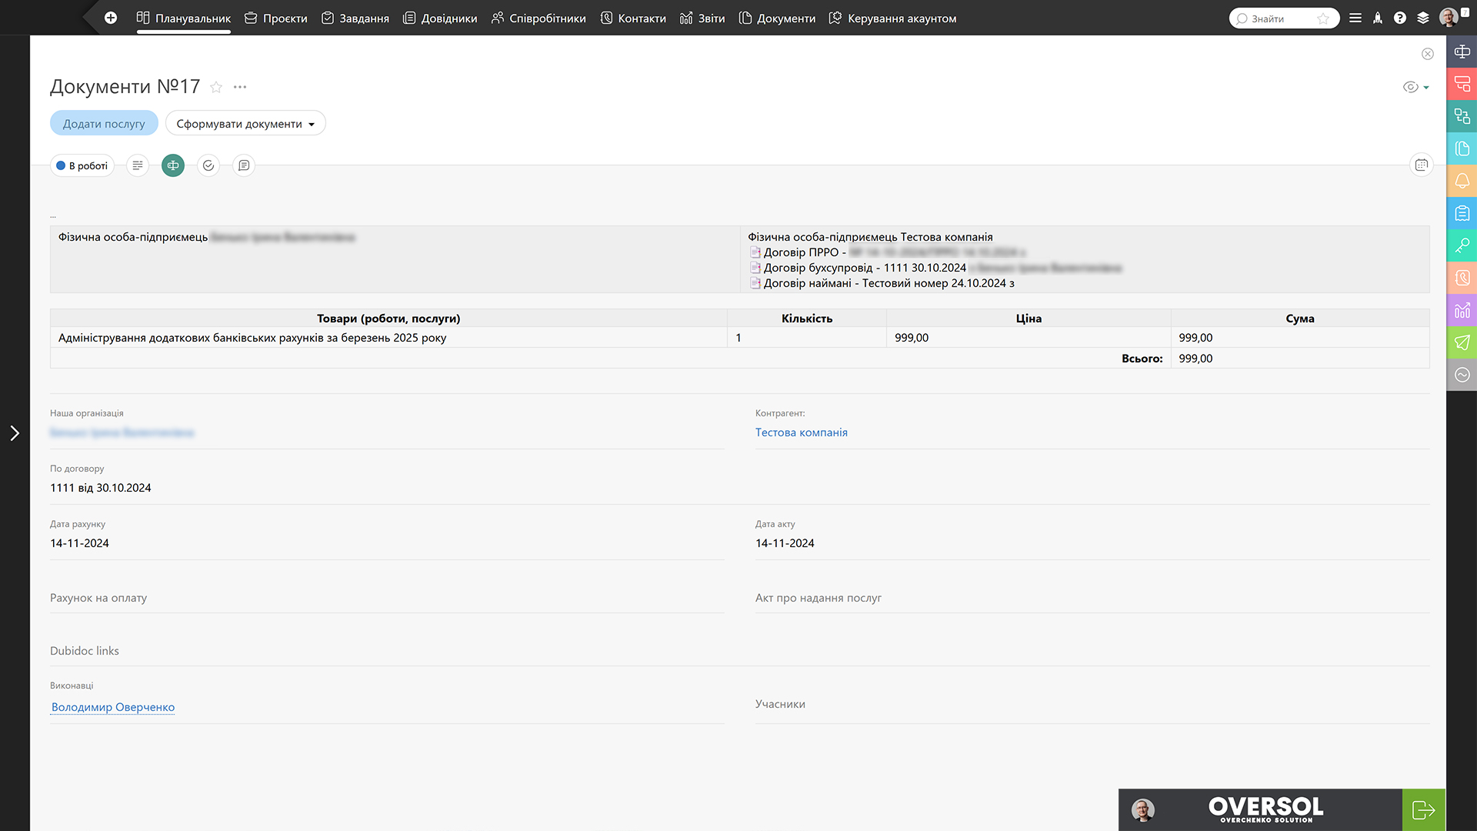The width and height of the screenshot is (1477, 831).
Task: Open the green paper plane icon
Action: point(1462,342)
